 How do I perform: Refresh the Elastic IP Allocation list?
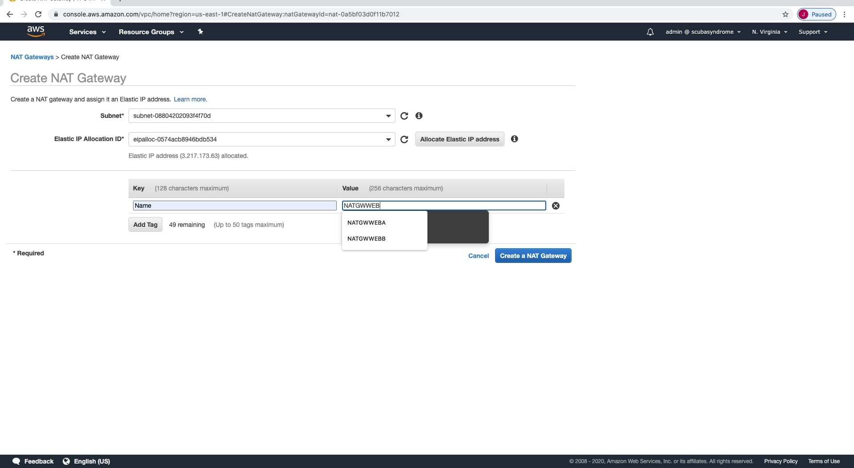pyautogui.click(x=404, y=140)
